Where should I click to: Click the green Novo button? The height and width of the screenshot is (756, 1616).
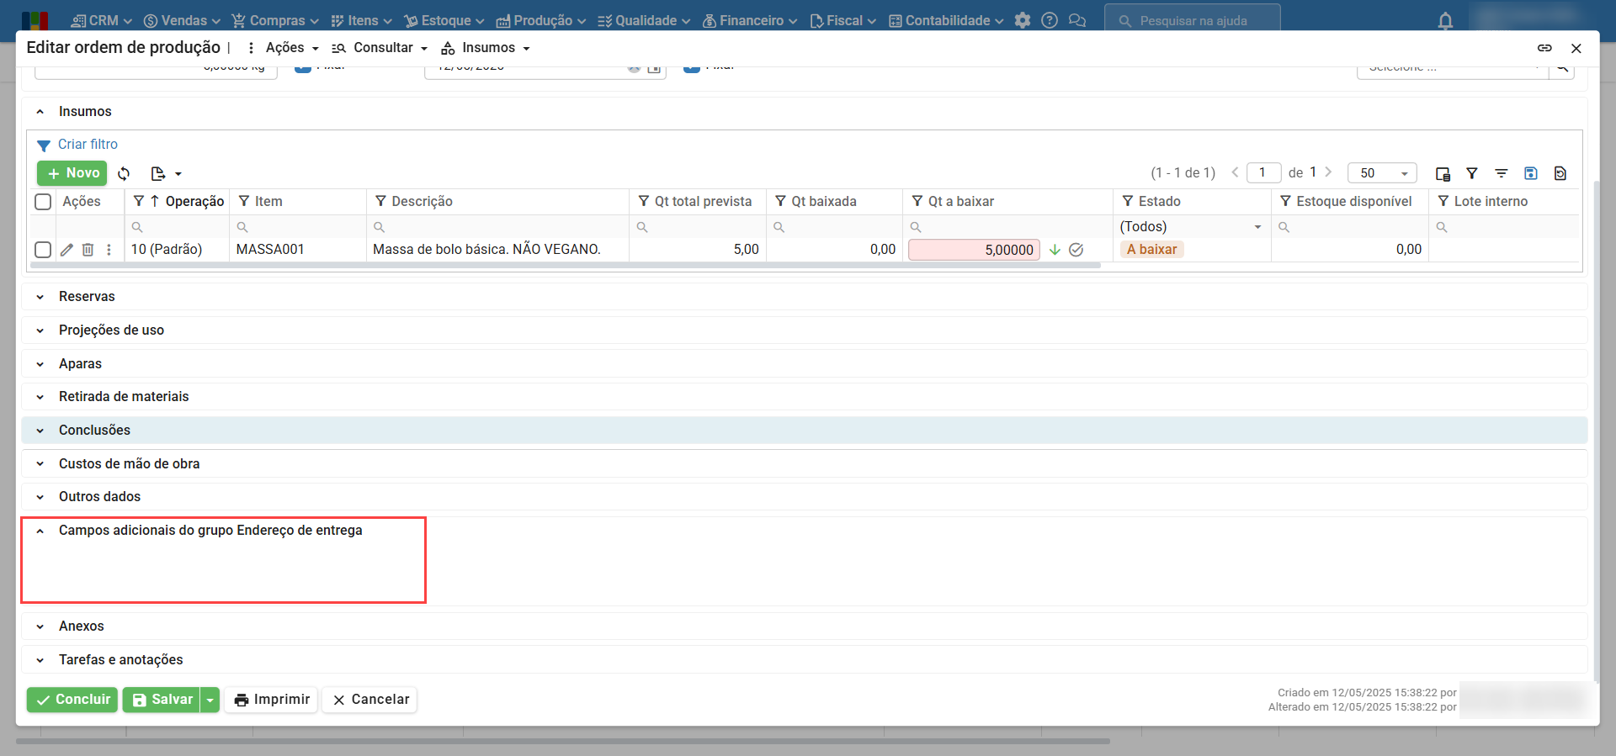point(72,173)
